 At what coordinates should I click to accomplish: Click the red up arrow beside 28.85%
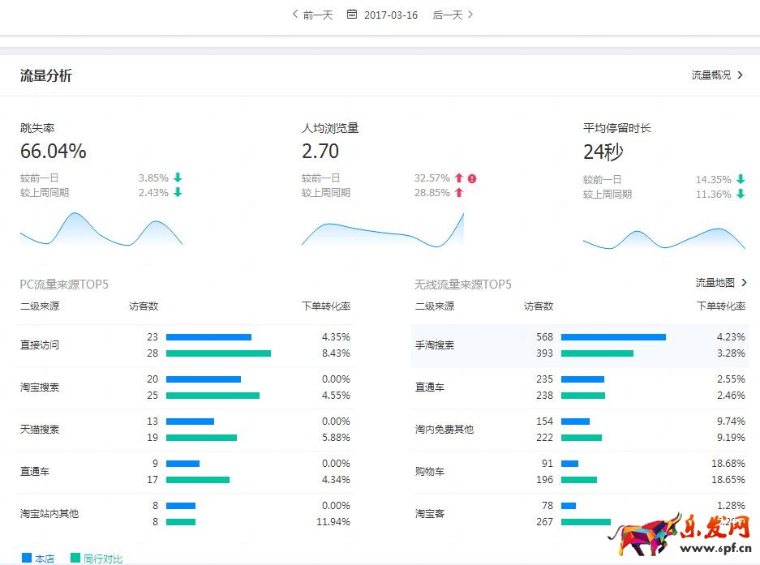click(458, 193)
